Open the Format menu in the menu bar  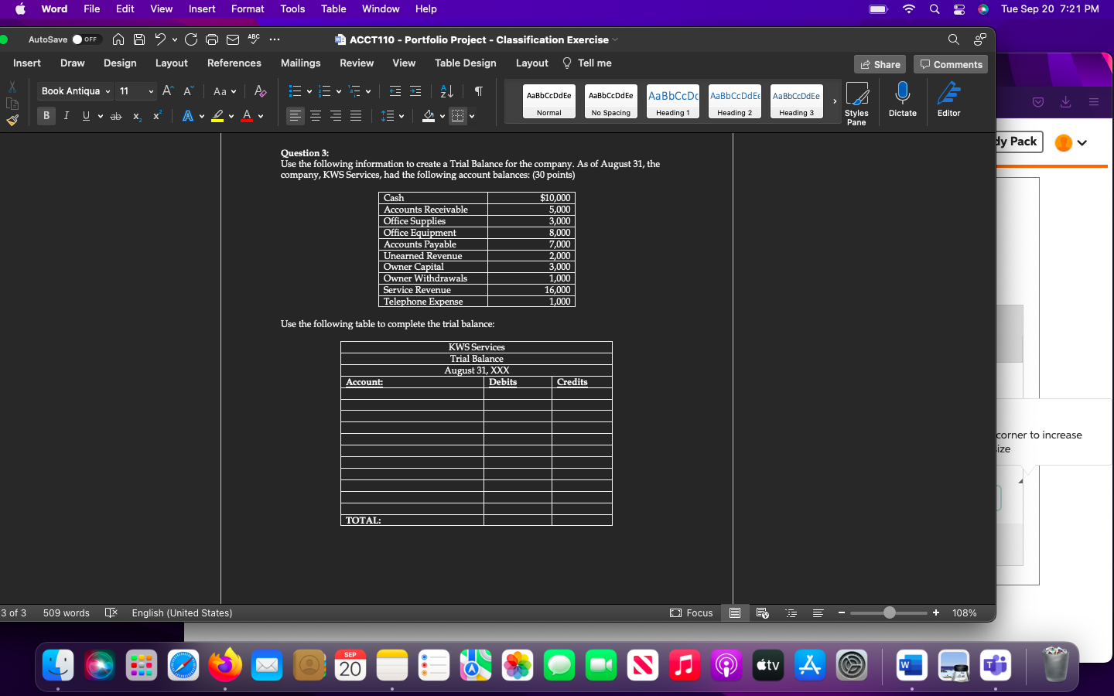tap(248, 9)
